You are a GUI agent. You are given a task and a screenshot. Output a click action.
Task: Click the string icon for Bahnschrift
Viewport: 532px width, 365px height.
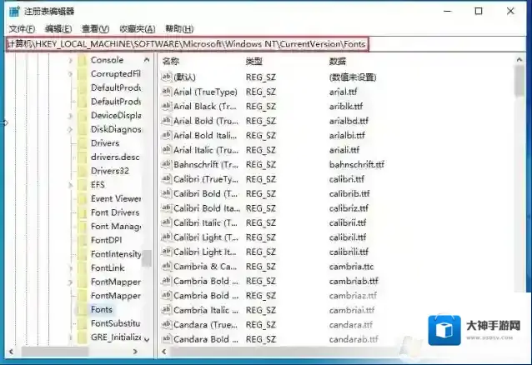[166, 164]
